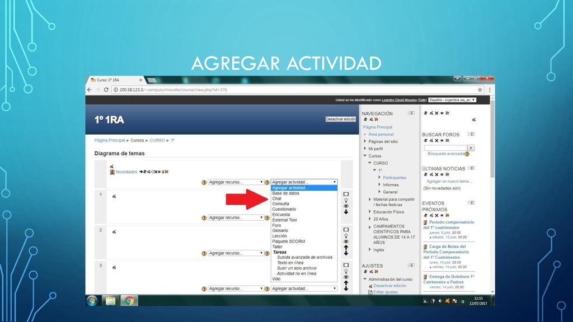
Task: Edit summary of topic 1 pencil icon
Action: click(114, 196)
